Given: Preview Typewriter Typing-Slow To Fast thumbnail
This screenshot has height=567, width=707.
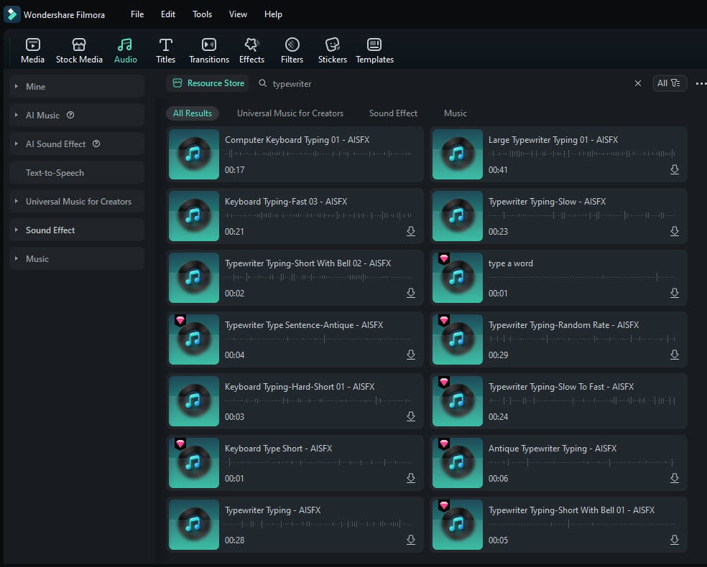Looking at the screenshot, I should 457,400.
